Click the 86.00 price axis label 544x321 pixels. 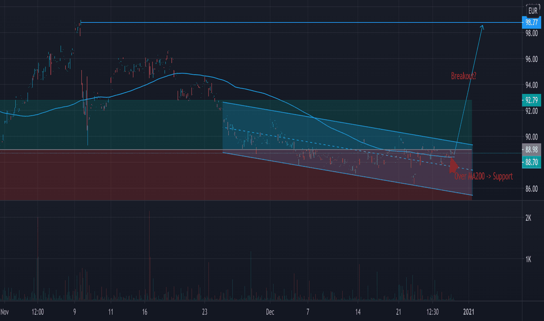pyautogui.click(x=532, y=189)
